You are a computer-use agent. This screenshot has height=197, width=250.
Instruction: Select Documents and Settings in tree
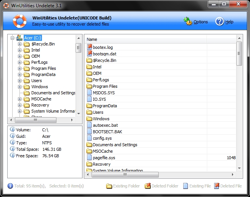(53, 93)
